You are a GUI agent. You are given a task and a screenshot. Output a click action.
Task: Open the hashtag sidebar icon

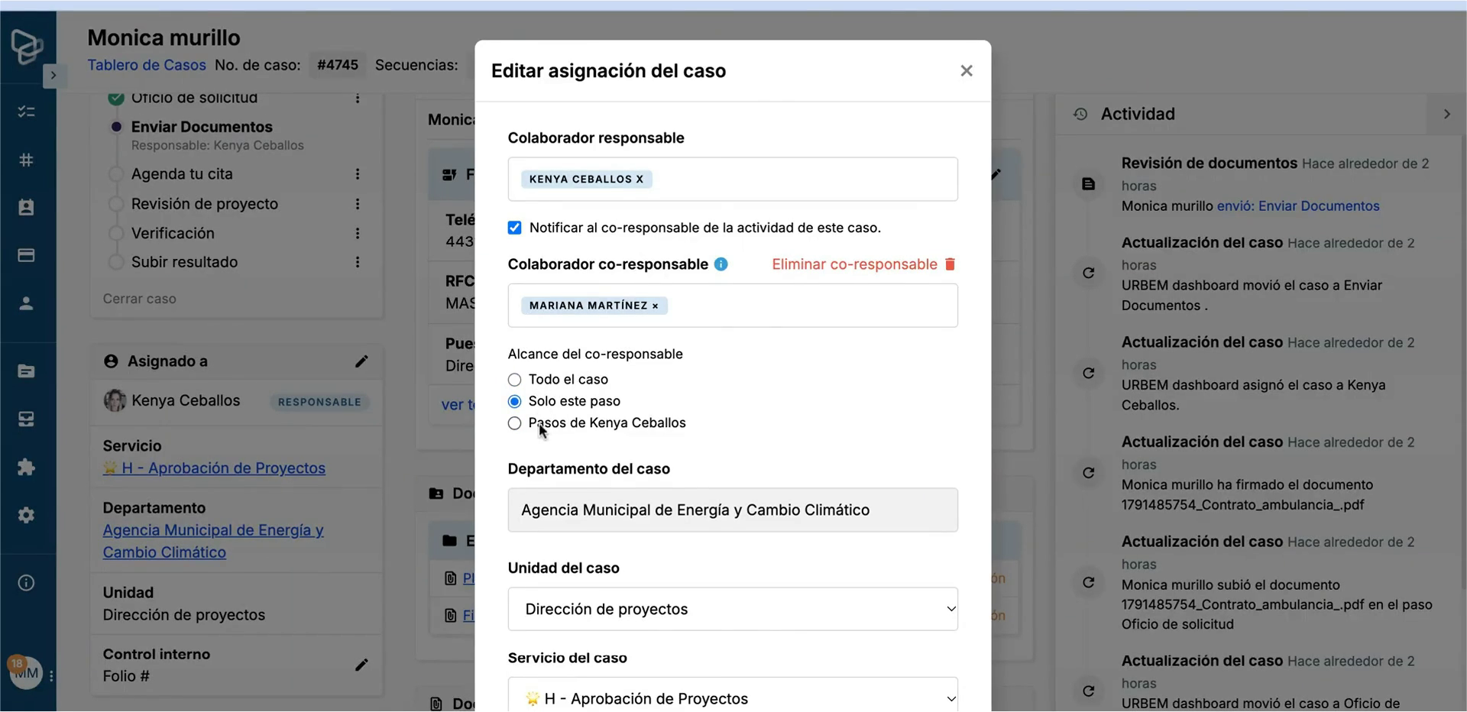[x=26, y=160]
